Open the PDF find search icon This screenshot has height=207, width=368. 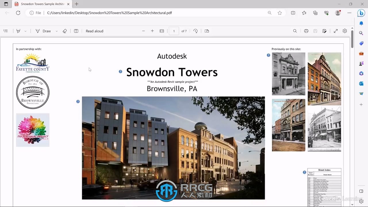[295, 31]
